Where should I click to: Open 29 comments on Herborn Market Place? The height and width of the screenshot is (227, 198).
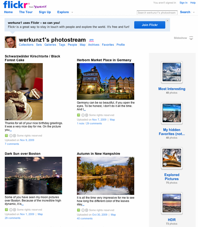pyautogui.click(x=94, y=124)
